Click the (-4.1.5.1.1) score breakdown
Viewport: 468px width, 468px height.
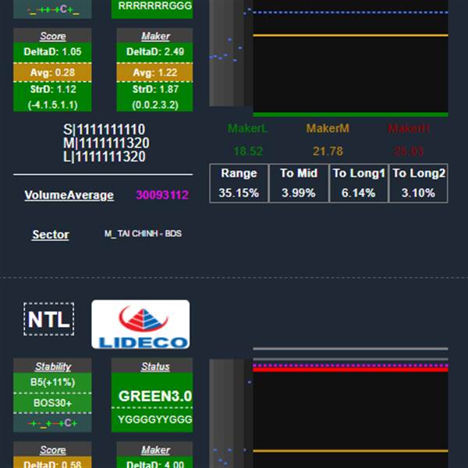pos(52,105)
